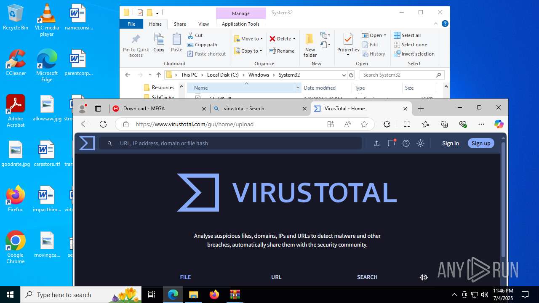Add this page to favorites star
Image resolution: width=539 pixels, height=303 pixels.
(364, 124)
